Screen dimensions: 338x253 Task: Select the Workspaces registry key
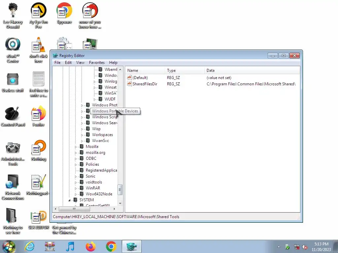tap(102, 135)
